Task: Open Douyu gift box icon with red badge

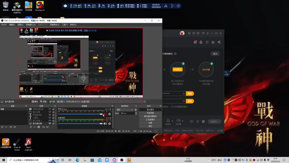Action: click(195, 42)
